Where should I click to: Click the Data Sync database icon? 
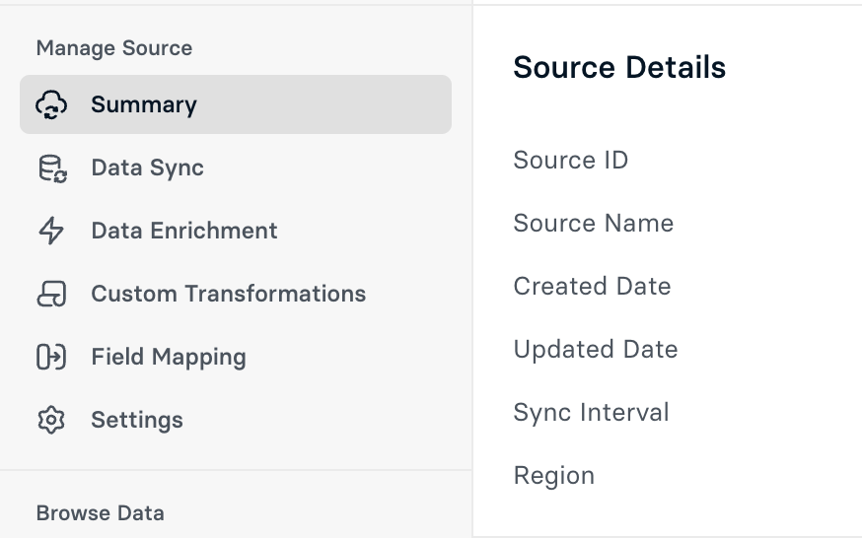[51, 168]
